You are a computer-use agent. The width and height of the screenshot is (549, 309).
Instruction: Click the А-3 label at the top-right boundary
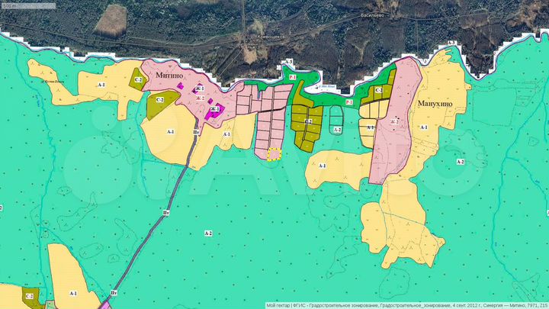click(451, 43)
